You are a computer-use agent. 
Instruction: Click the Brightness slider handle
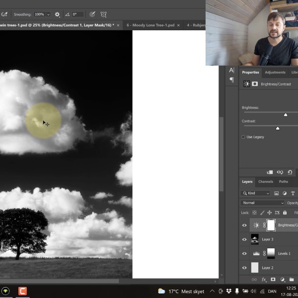286,115
